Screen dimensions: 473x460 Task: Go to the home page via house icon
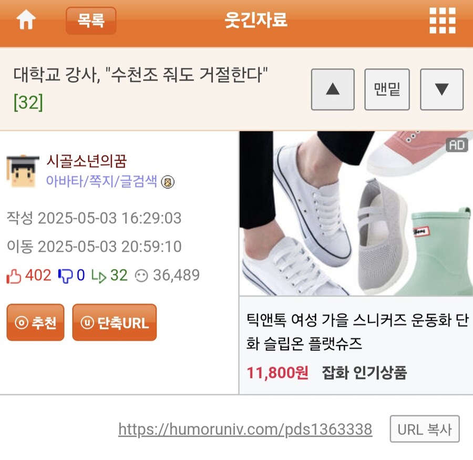[26, 20]
